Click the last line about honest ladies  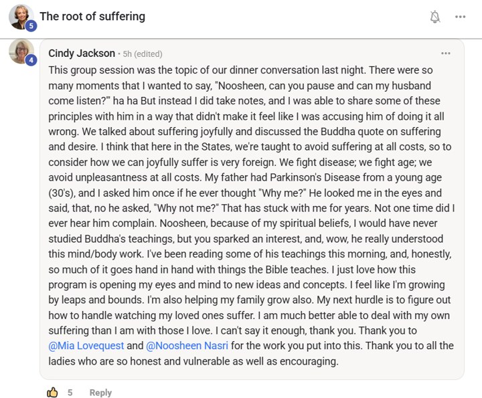click(193, 361)
